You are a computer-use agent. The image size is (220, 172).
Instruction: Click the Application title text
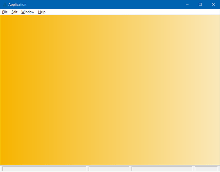pyautogui.click(x=17, y=4)
